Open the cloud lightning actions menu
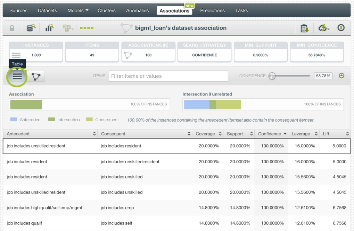354x231 pixels. (324, 28)
